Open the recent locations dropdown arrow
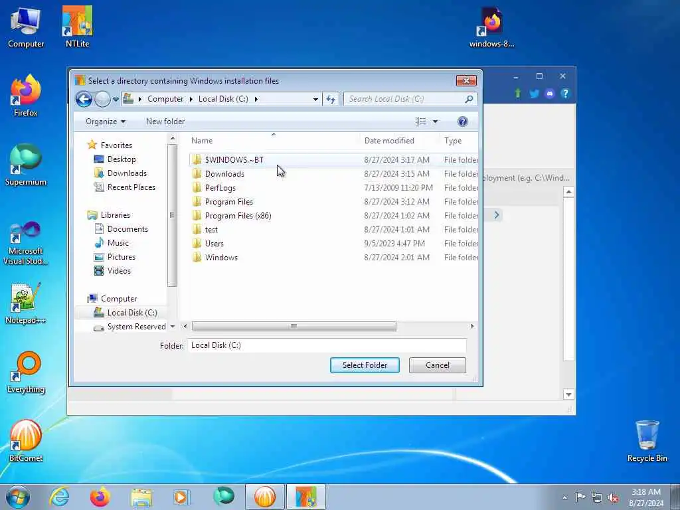The height and width of the screenshot is (510, 680). [x=116, y=100]
